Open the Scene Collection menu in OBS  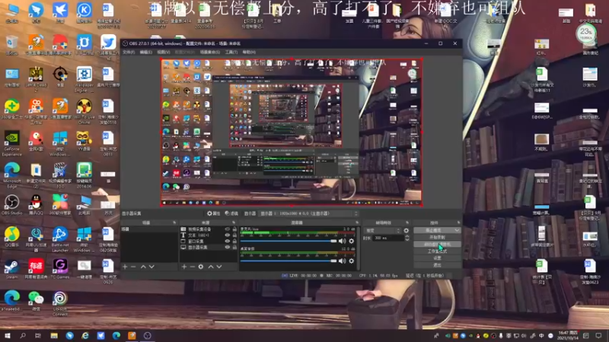[210, 52]
